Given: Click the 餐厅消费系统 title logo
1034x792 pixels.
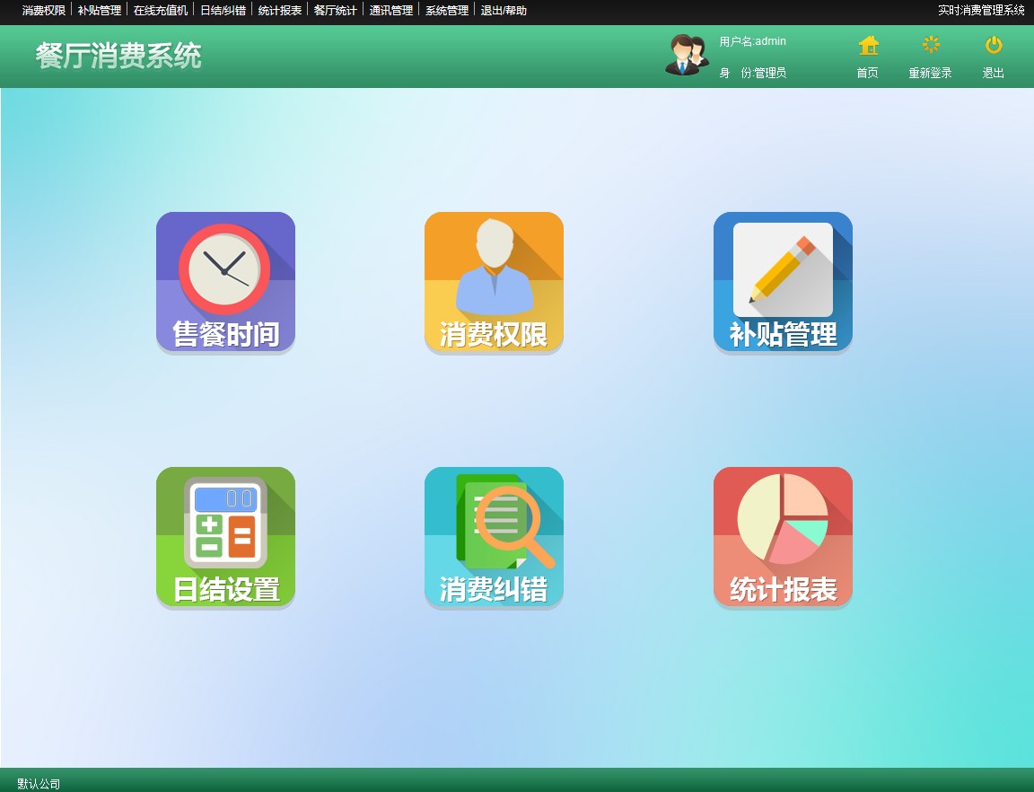Looking at the screenshot, I should (x=118, y=56).
